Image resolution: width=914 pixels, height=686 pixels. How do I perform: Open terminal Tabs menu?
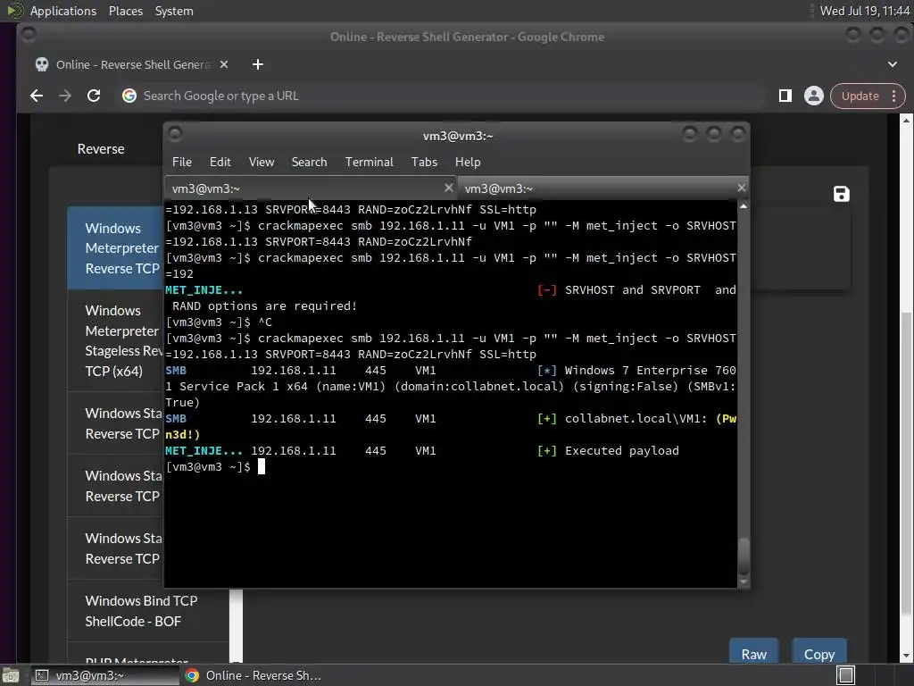(424, 162)
